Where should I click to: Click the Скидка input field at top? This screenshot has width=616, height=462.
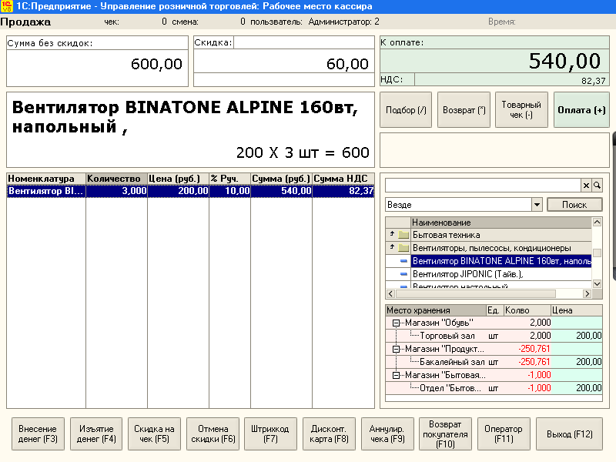pyautogui.click(x=303, y=42)
